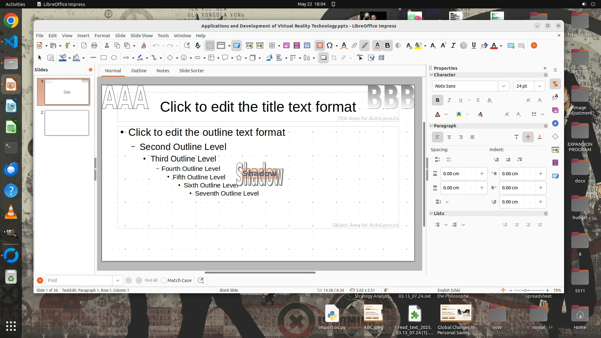Click the Insert Table icon

(272, 46)
